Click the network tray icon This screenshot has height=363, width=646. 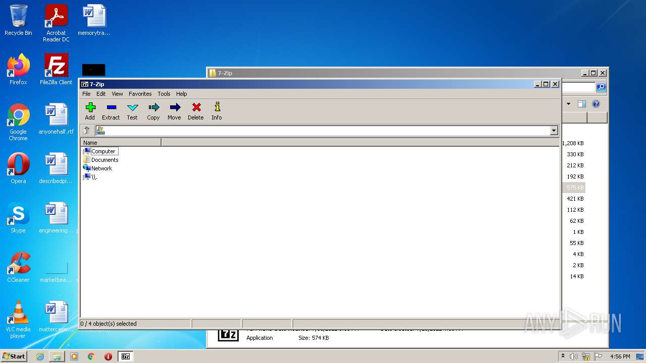(x=586, y=356)
